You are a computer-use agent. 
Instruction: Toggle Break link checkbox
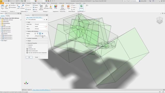point(27,45)
